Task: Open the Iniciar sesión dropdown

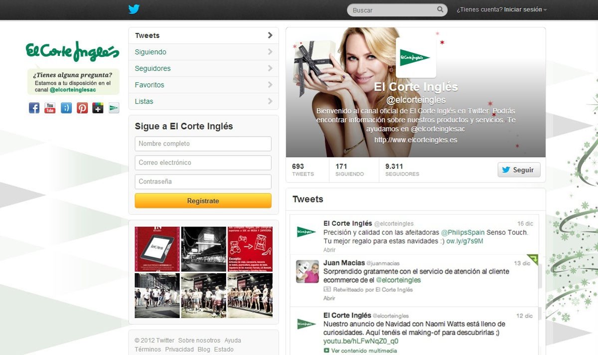Action: click(525, 9)
